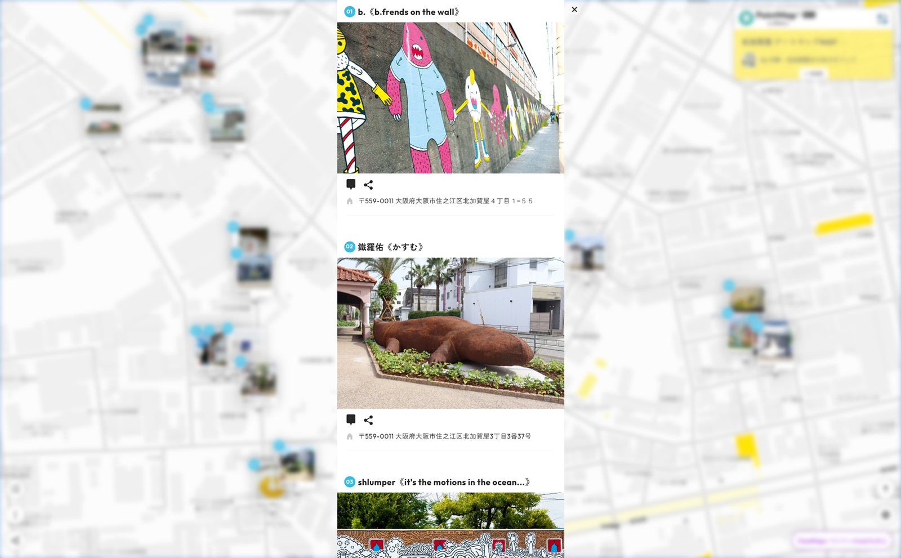This screenshot has height=558, width=901.
Task: Open comments for b.frends on the wall
Action: point(351,185)
